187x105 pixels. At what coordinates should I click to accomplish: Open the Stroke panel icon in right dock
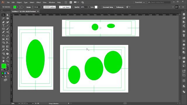coord(184,41)
